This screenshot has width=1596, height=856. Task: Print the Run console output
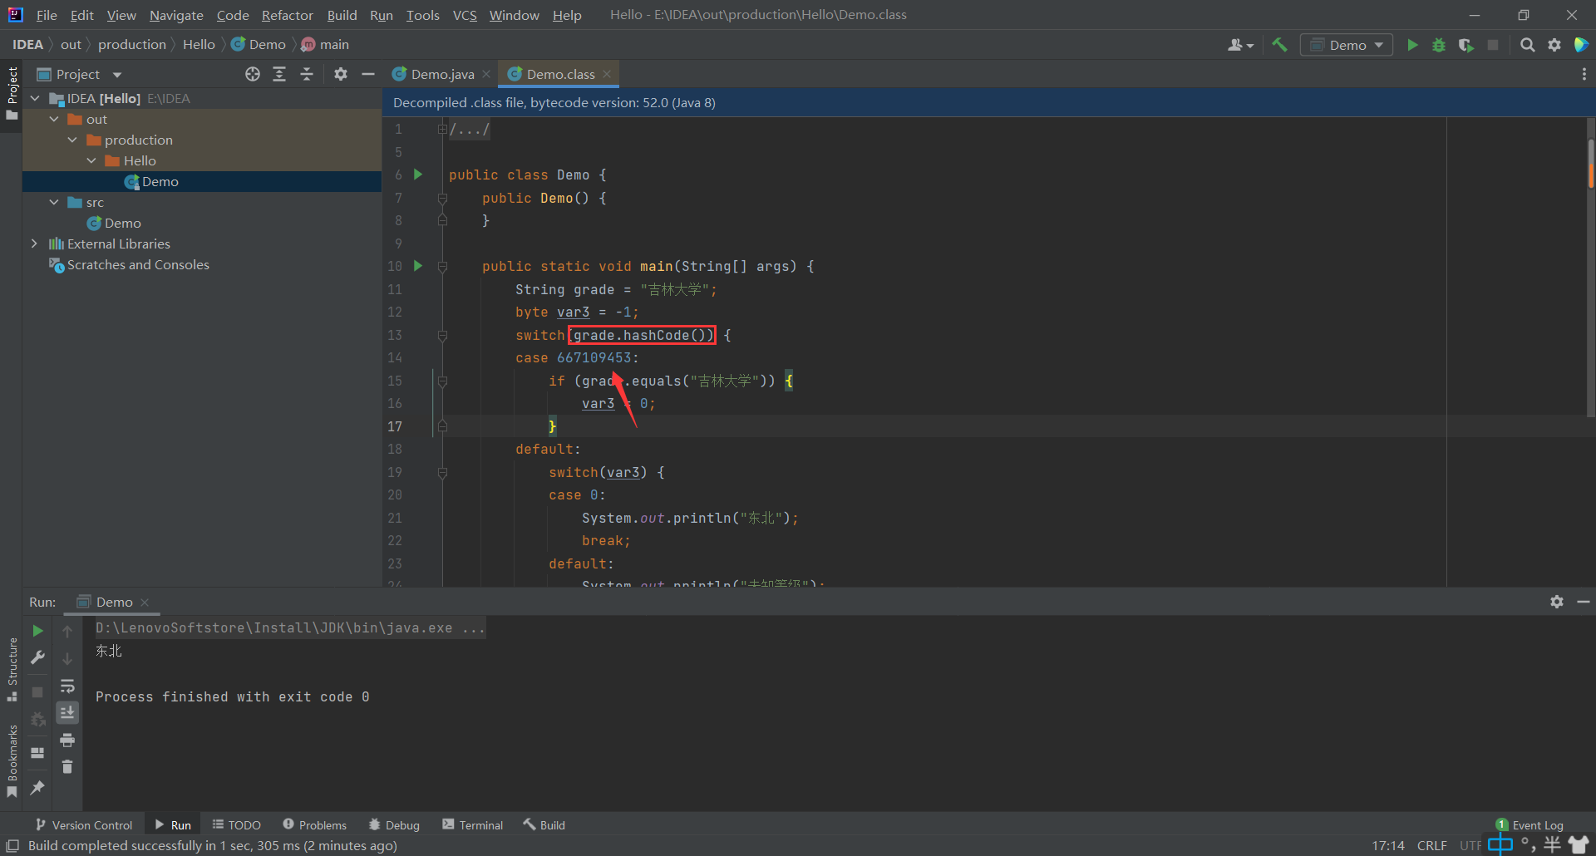(67, 740)
